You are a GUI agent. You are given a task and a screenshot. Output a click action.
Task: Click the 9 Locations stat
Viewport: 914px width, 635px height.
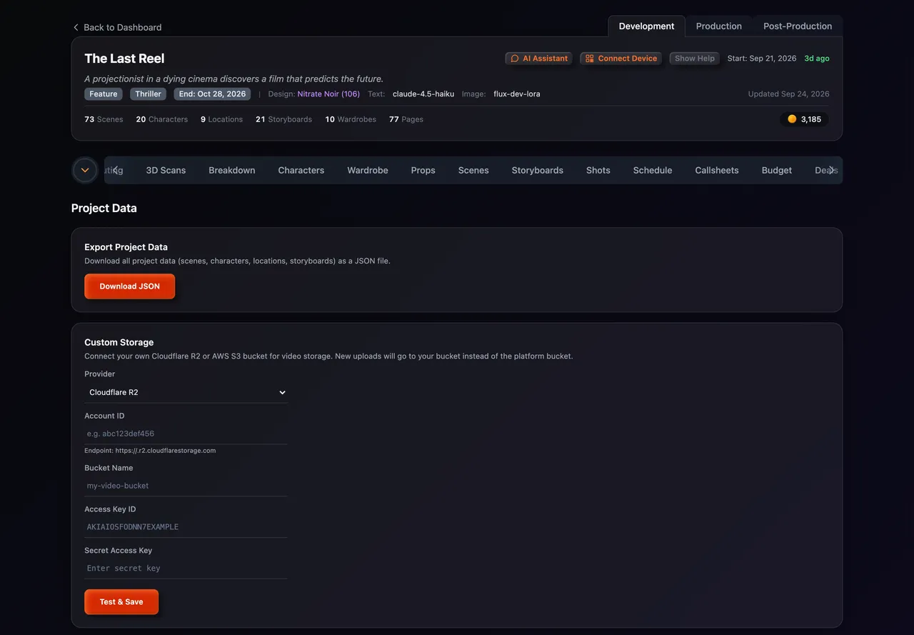point(221,119)
